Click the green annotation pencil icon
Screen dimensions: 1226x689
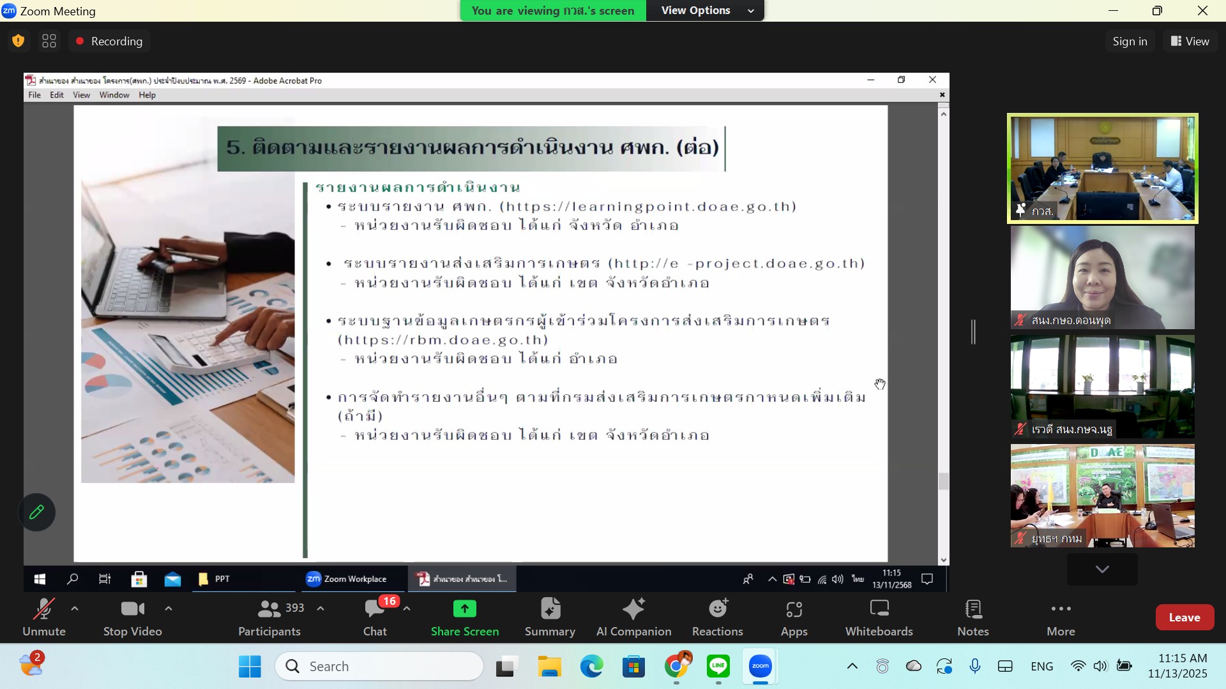point(37,512)
